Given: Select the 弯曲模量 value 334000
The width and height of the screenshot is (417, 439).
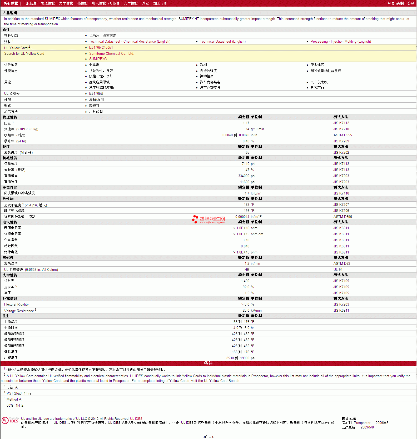Looking at the screenshot, I should coord(244,176).
